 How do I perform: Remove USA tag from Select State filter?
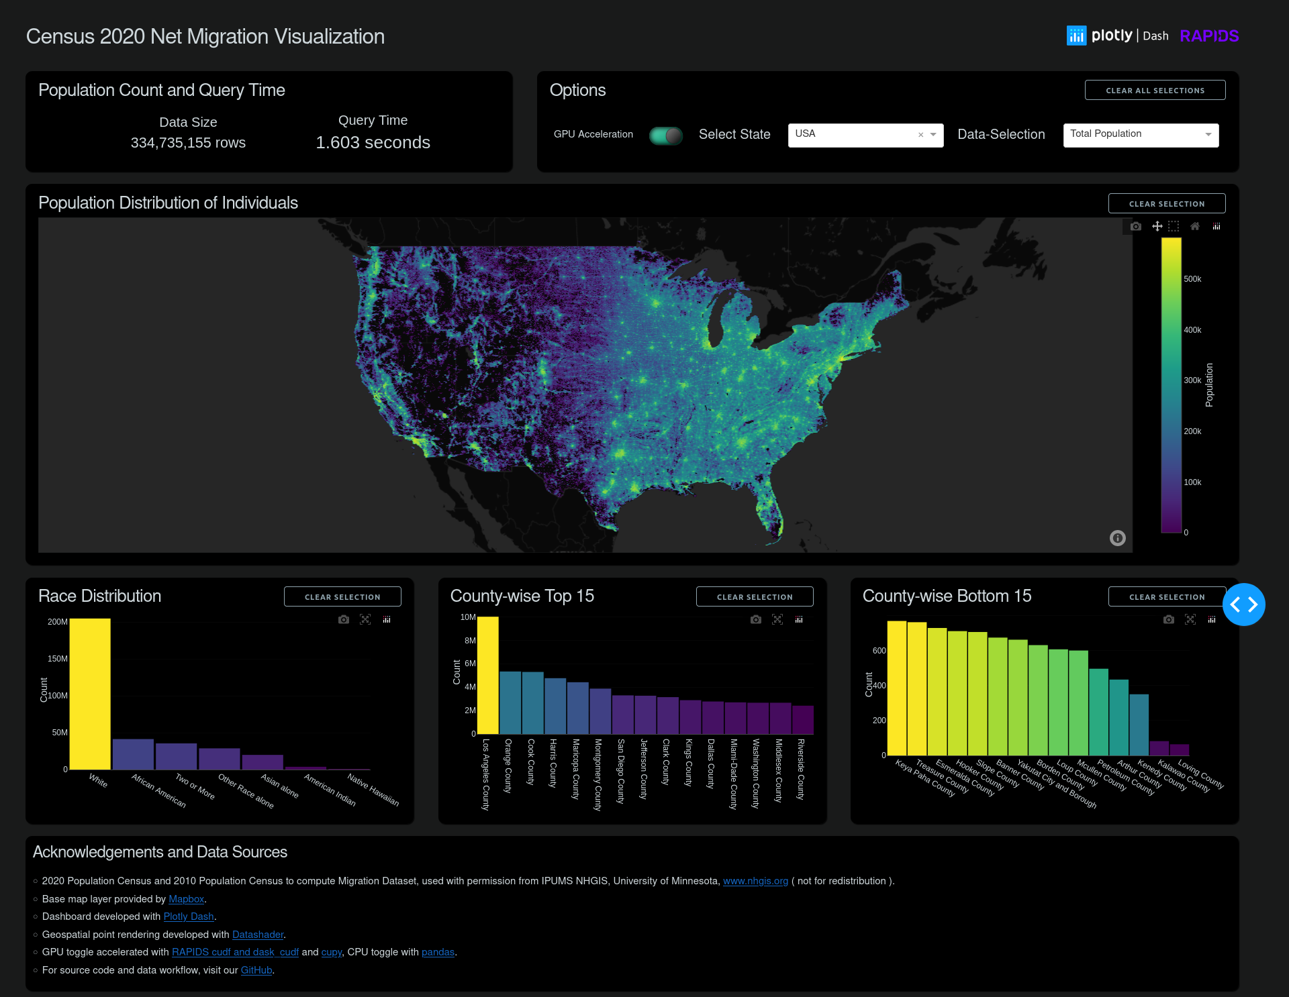pos(918,133)
